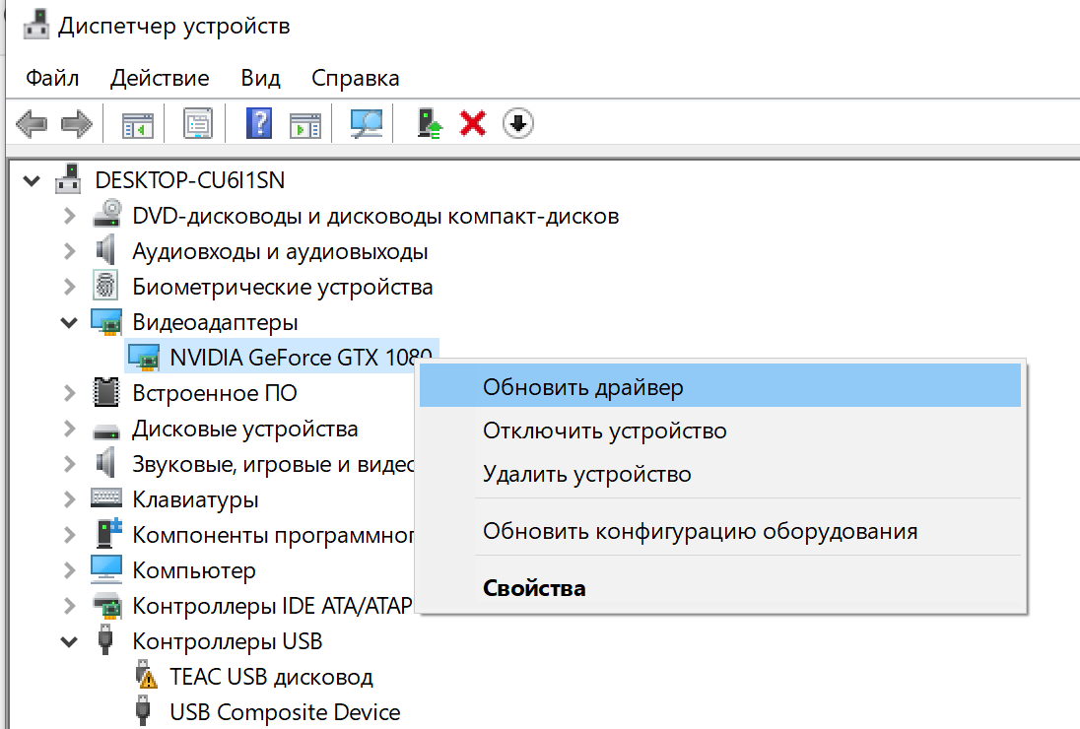
Task: Click the Компьютер monitor icon
Action: click(106, 569)
